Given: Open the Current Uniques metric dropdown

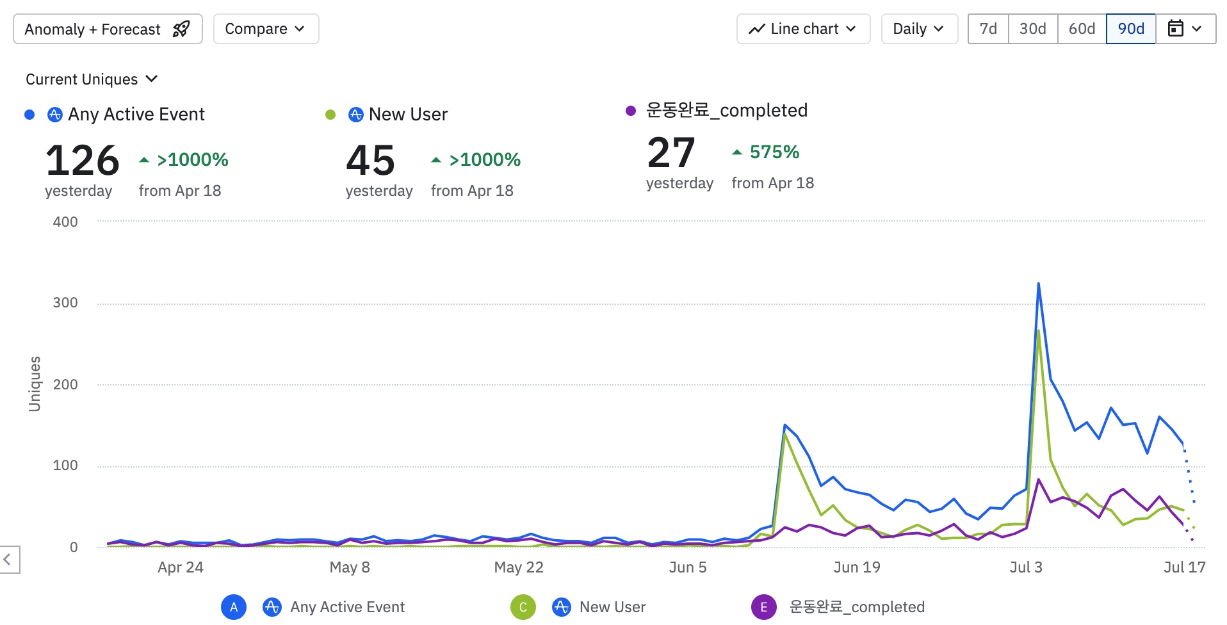Looking at the screenshot, I should pyautogui.click(x=92, y=79).
